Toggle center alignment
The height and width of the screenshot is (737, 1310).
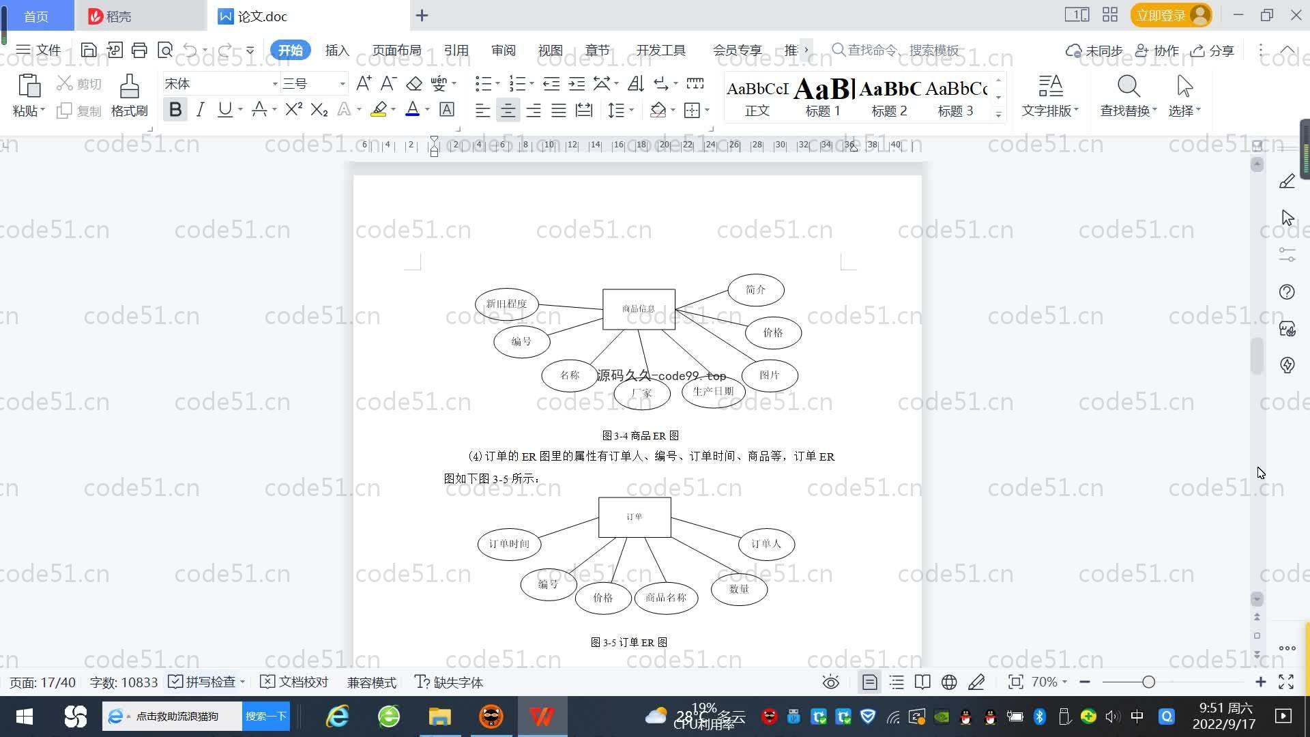[x=508, y=110]
